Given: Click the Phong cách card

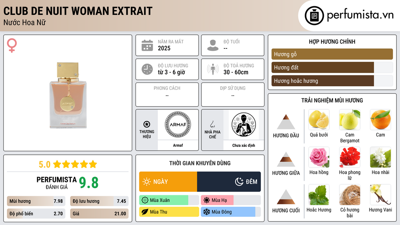Looking at the screenshot, I should 167,95.
